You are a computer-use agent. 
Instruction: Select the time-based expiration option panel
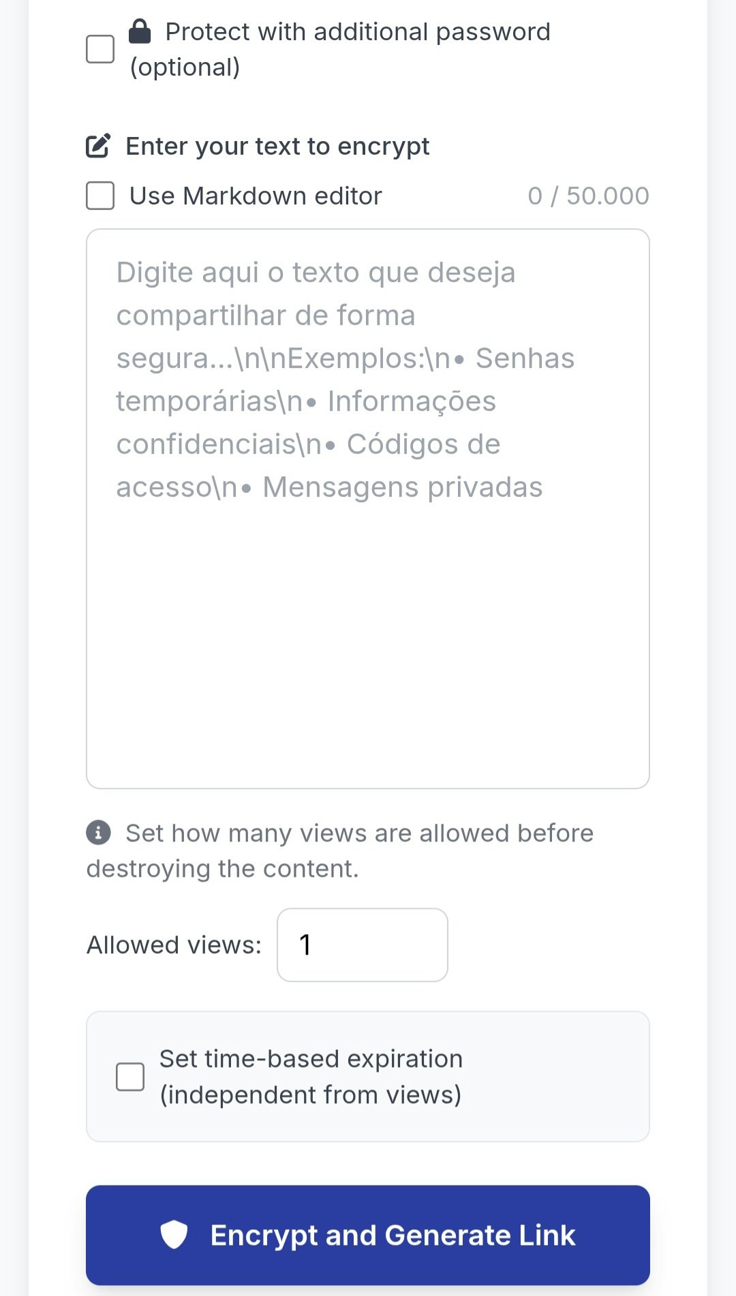(x=368, y=1077)
